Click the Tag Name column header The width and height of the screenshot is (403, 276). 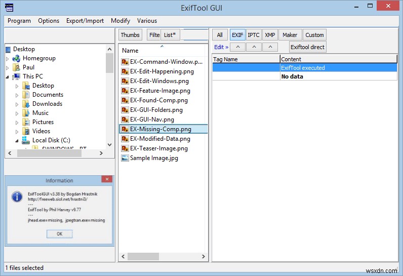[x=246, y=59]
